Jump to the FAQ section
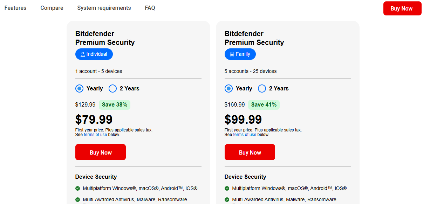430x204 pixels. click(x=150, y=8)
